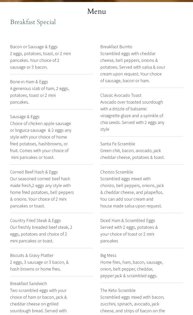Click the Santa Fe Scramble green chili description
193x315 pixels.
pos(132,154)
